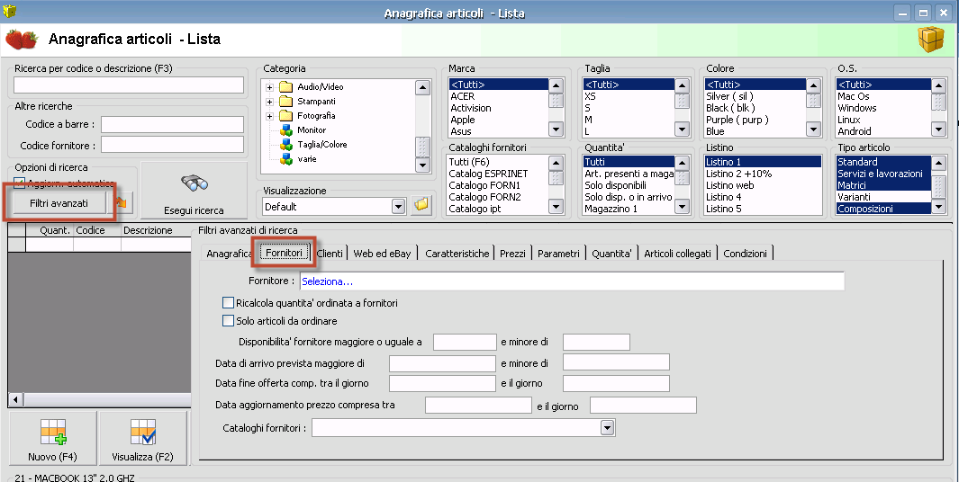The image size is (959, 482).
Task: Open the Cataloghi fornitori dropdown arrow
Action: point(607,428)
